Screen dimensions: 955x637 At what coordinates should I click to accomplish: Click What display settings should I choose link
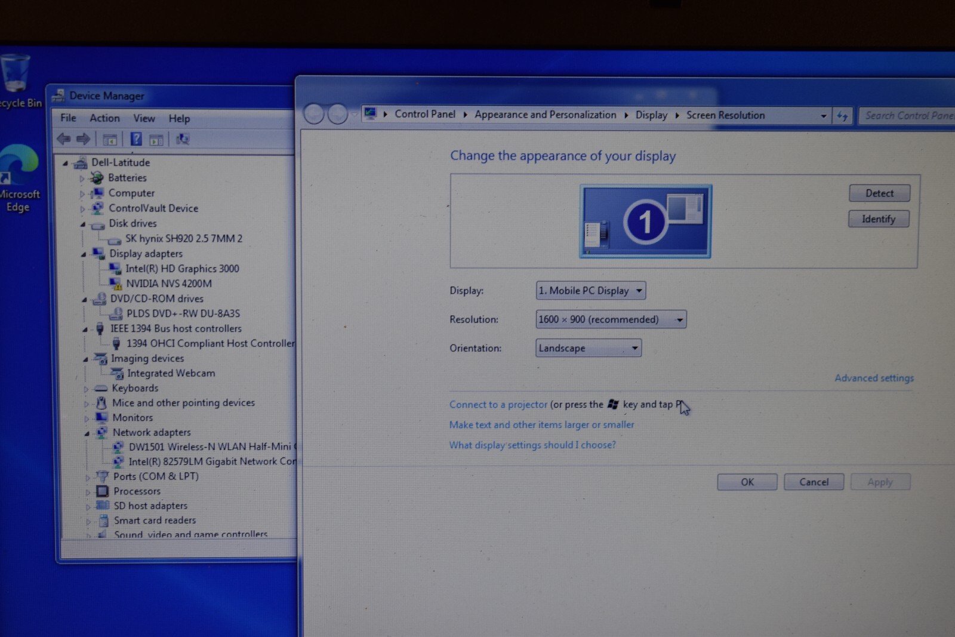click(x=532, y=445)
